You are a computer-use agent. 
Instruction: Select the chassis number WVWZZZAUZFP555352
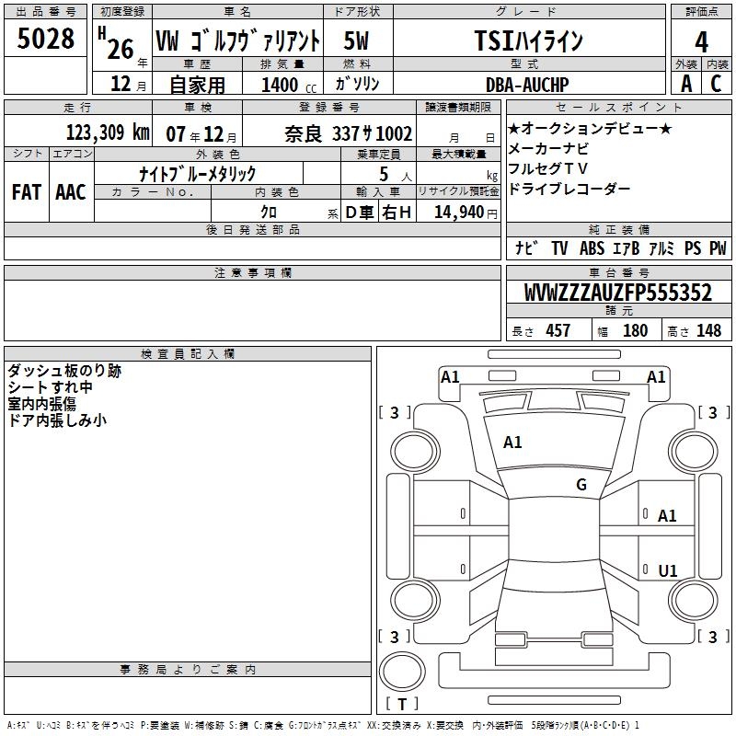point(618,293)
